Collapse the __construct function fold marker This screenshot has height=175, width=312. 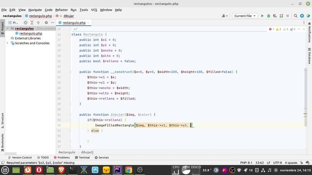(70, 72)
